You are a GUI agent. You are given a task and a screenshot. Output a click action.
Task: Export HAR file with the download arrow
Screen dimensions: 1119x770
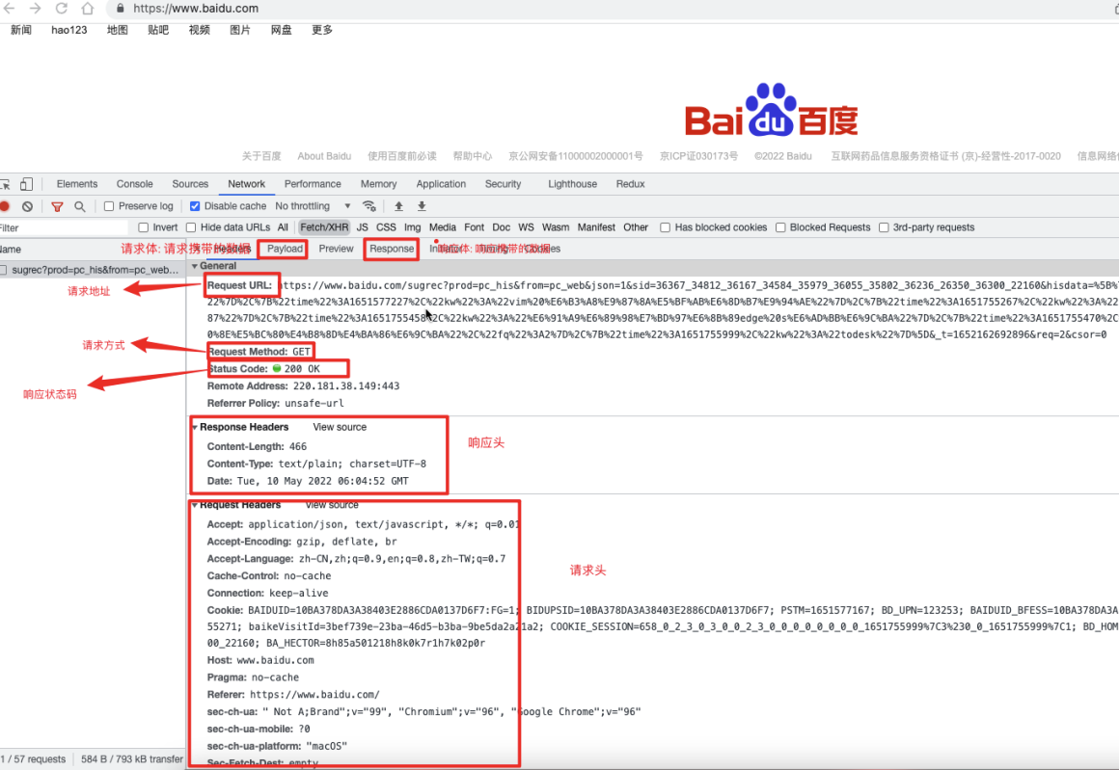pyautogui.click(x=422, y=206)
